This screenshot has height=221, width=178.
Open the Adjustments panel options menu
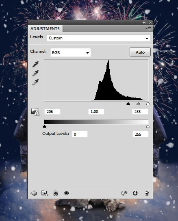coord(148,29)
